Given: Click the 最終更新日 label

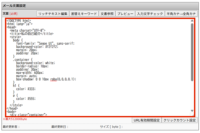Looking at the screenshot, I should pos(60,127).
